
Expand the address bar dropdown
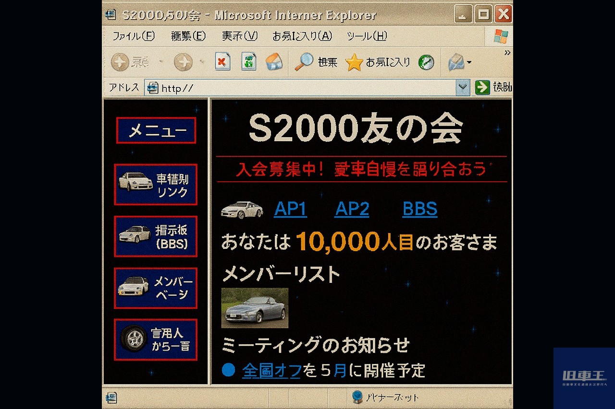(463, 87)
